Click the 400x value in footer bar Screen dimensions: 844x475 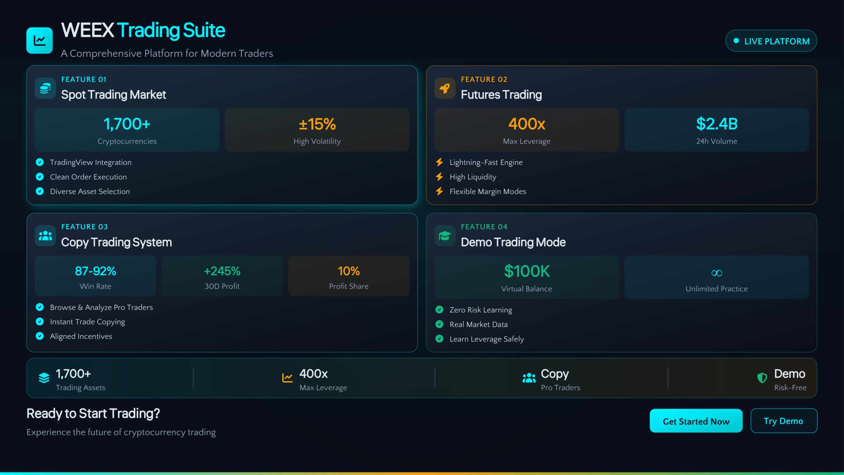314,374
